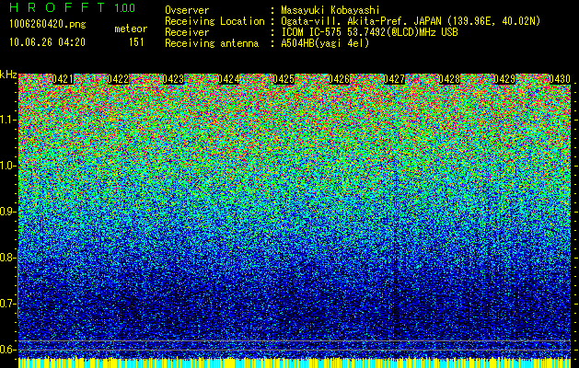The width and height of the screenshot is (579, 368).
Task: Click observer name Masayuki Kobayashi
Action: click(330, 10)
